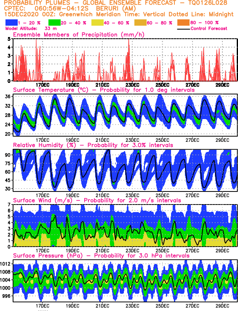Click the 29DEC label under humidity chart
This screenshot has width=238, height=311.
click(222, 195)
